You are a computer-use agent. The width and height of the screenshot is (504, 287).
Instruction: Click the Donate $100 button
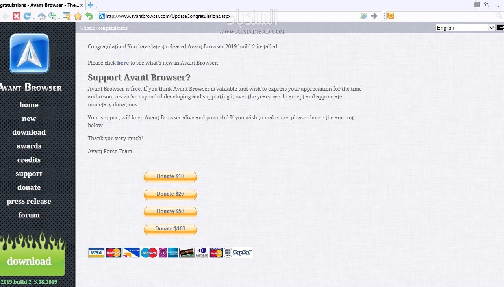point(170,229)
